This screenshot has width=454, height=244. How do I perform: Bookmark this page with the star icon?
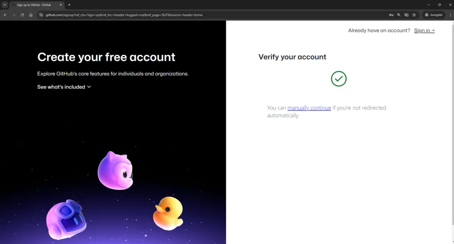(x=414, y=15)
